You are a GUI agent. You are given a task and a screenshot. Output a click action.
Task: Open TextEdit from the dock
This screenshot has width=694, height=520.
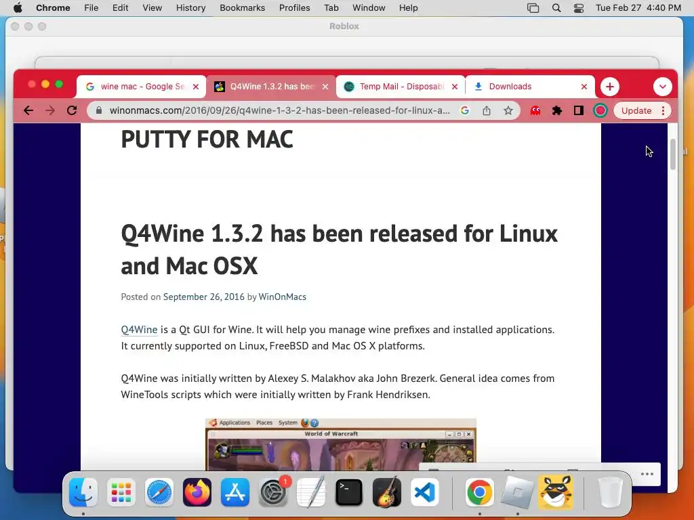coord(311,492)
